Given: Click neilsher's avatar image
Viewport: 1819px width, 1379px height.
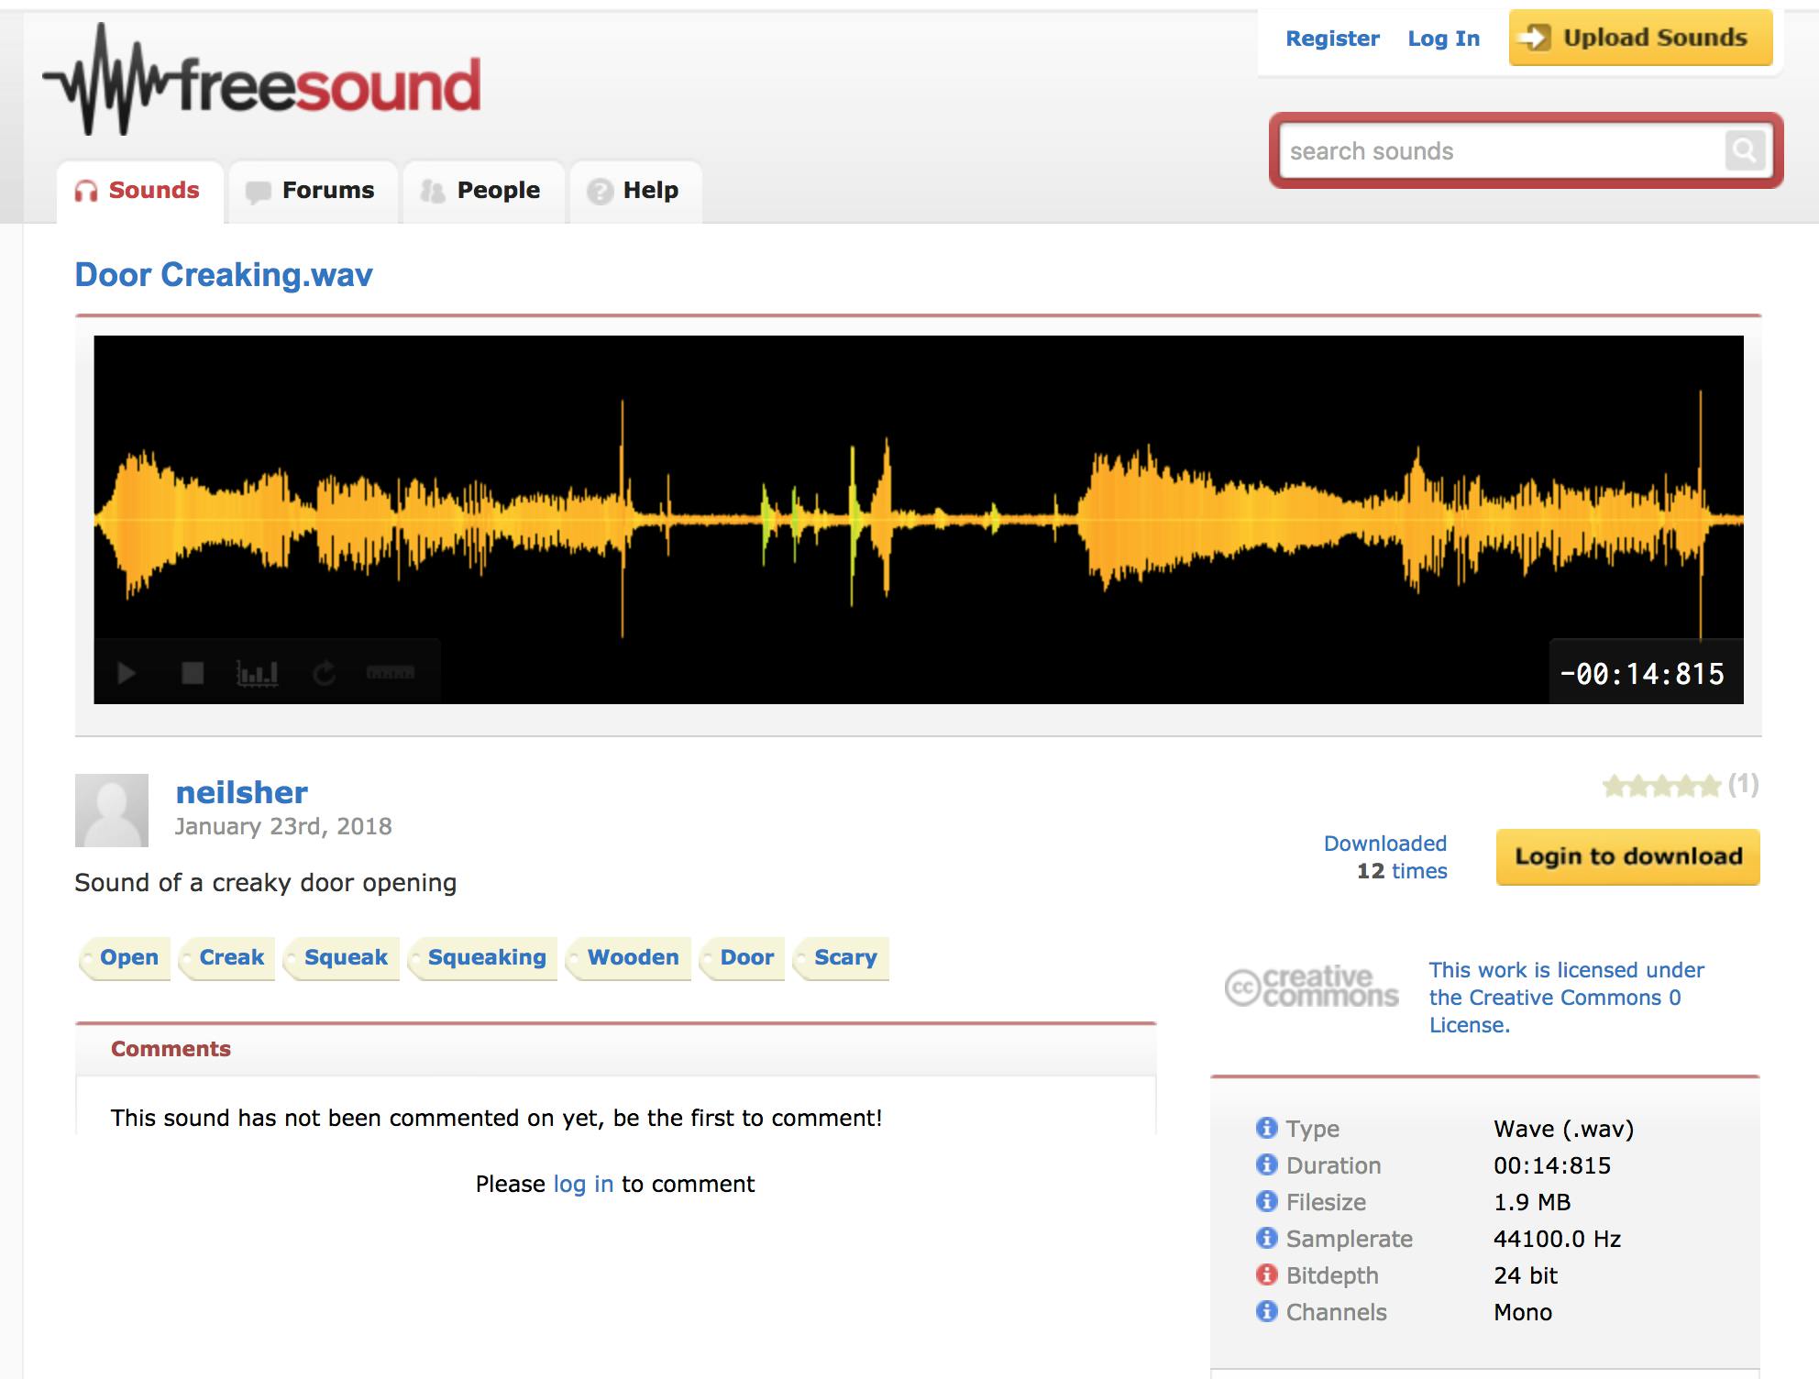Looking at the screenshot, I should tap(112, 811).
